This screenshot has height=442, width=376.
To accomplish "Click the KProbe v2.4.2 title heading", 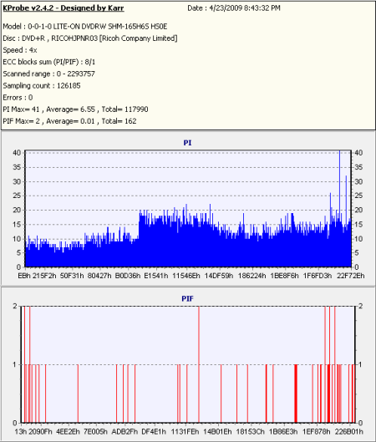I will click(x=64, y=8).
